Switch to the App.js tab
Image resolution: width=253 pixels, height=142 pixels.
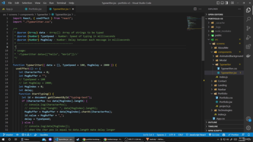coord(9,9)
